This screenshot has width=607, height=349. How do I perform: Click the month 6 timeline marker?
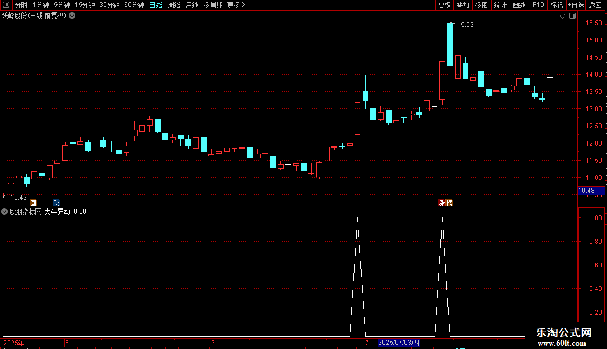pyautogui.click(x=213, y=343)
